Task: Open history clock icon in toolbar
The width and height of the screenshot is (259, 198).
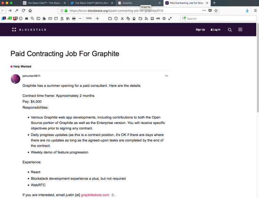Action: point(21,19)
